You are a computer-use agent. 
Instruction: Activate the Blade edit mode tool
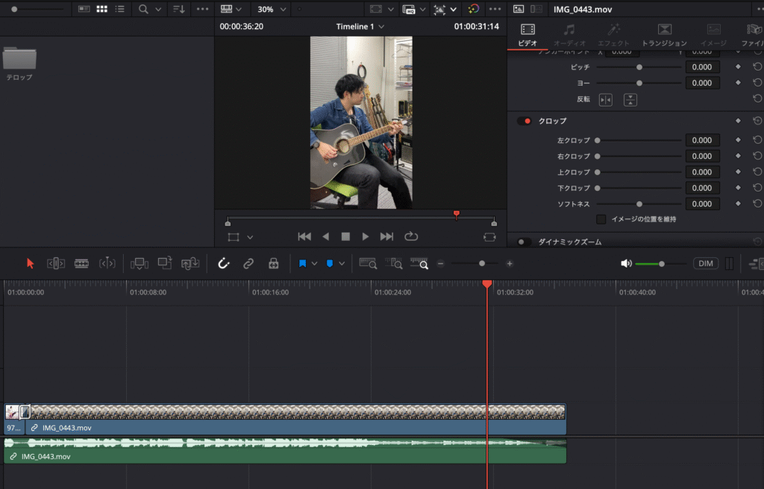click(x=81, y=263)
